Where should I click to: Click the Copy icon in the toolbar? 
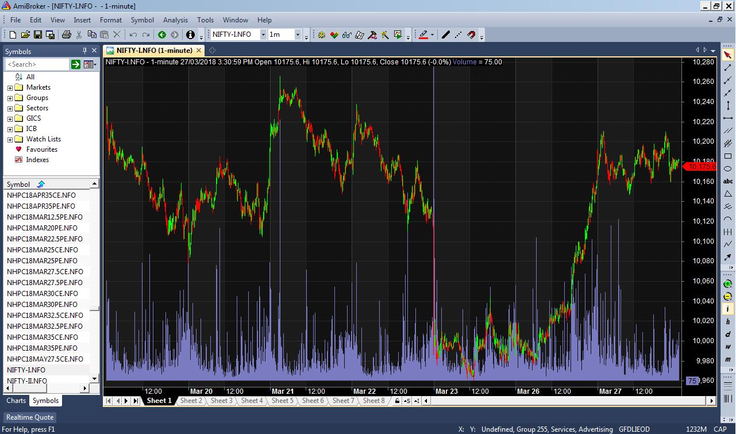point(92,34)
